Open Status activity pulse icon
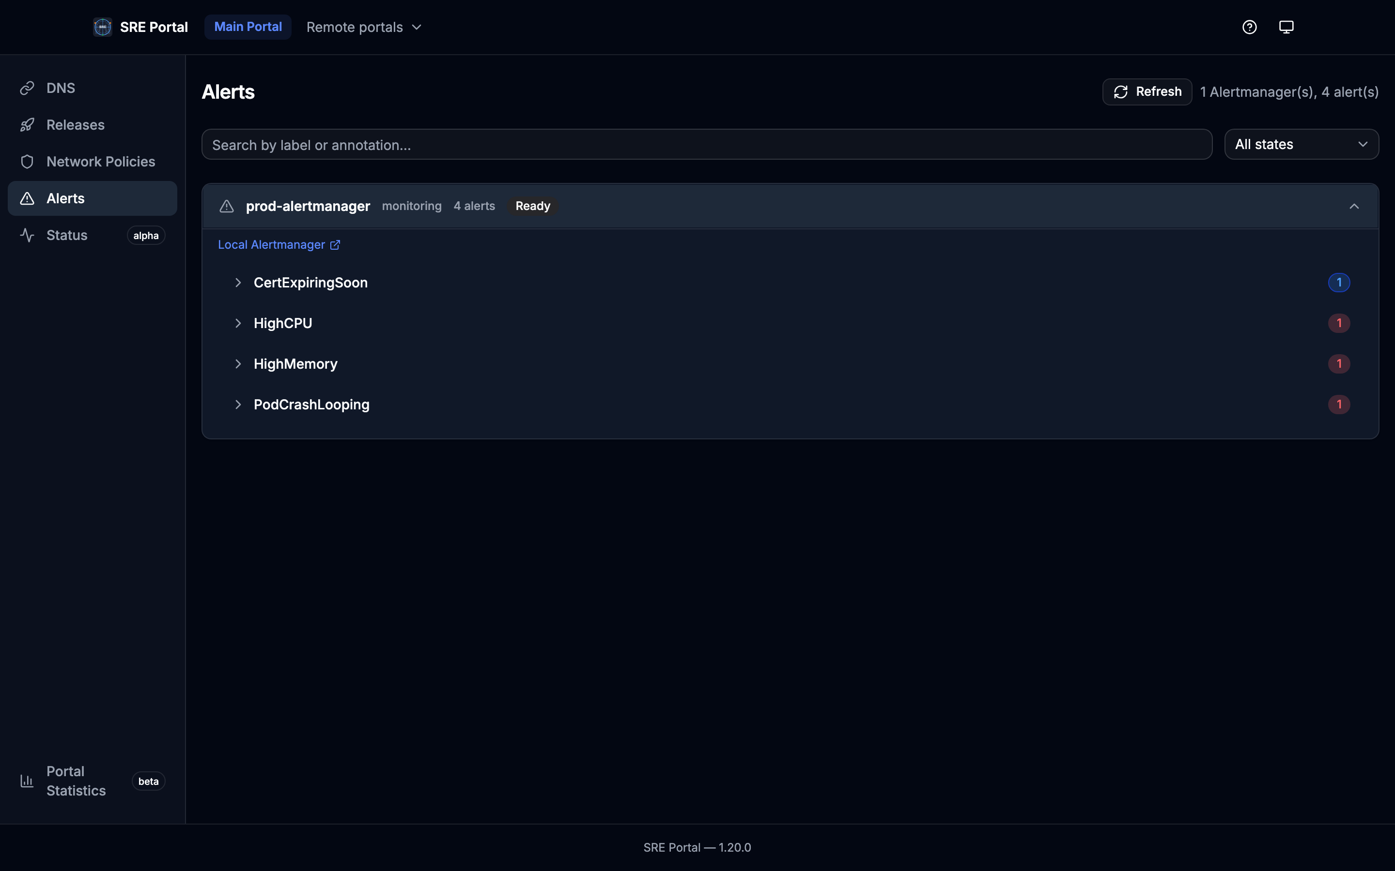This screenshot has height=871, width=1395. pos(27,235)
